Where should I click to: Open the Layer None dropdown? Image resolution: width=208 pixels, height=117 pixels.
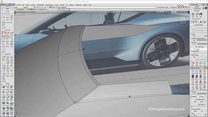tap(201, 102)
